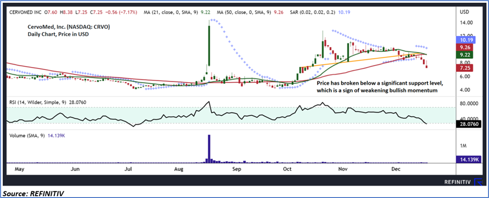Select the MA (21, close, 0, SMA, 9) indicator label
The width and height of the screenshot is (489, 198).
click(172, 12)
